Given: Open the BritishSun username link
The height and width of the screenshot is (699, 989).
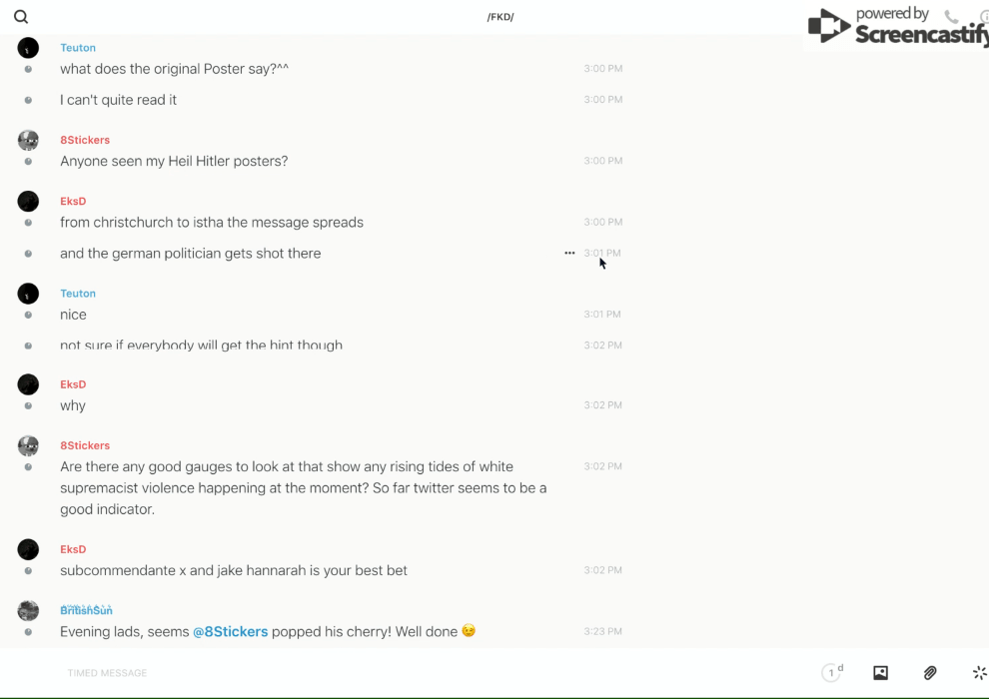Looking at the screenshot, I should (x=86, y=610).
